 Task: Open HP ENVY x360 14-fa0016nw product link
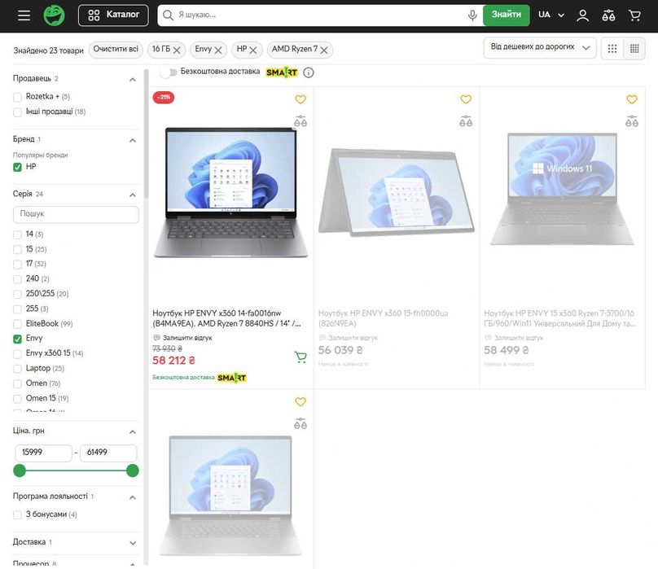pos(226,318)
